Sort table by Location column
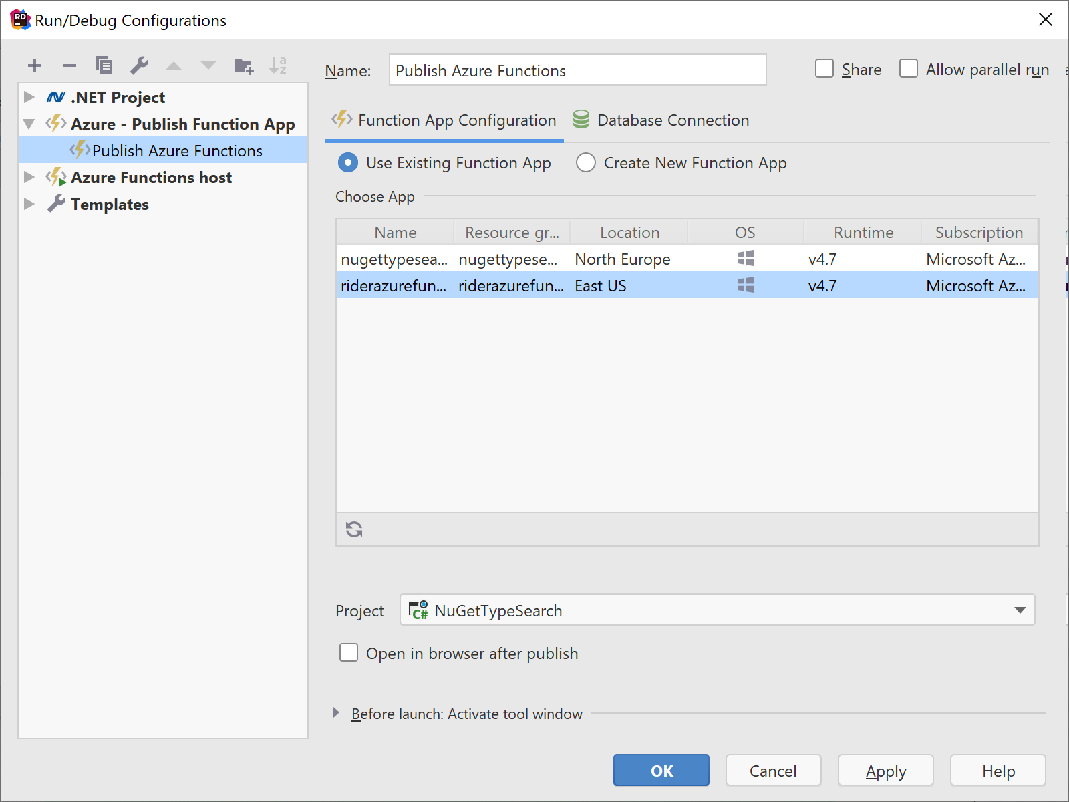The height and width of the screenshot is (802, 1069). point(629,233)
